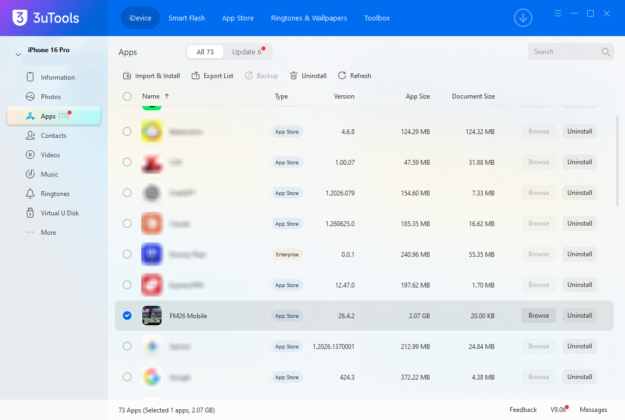
Task: Select the app with version 424.3
Action: (x=127, y=377)
